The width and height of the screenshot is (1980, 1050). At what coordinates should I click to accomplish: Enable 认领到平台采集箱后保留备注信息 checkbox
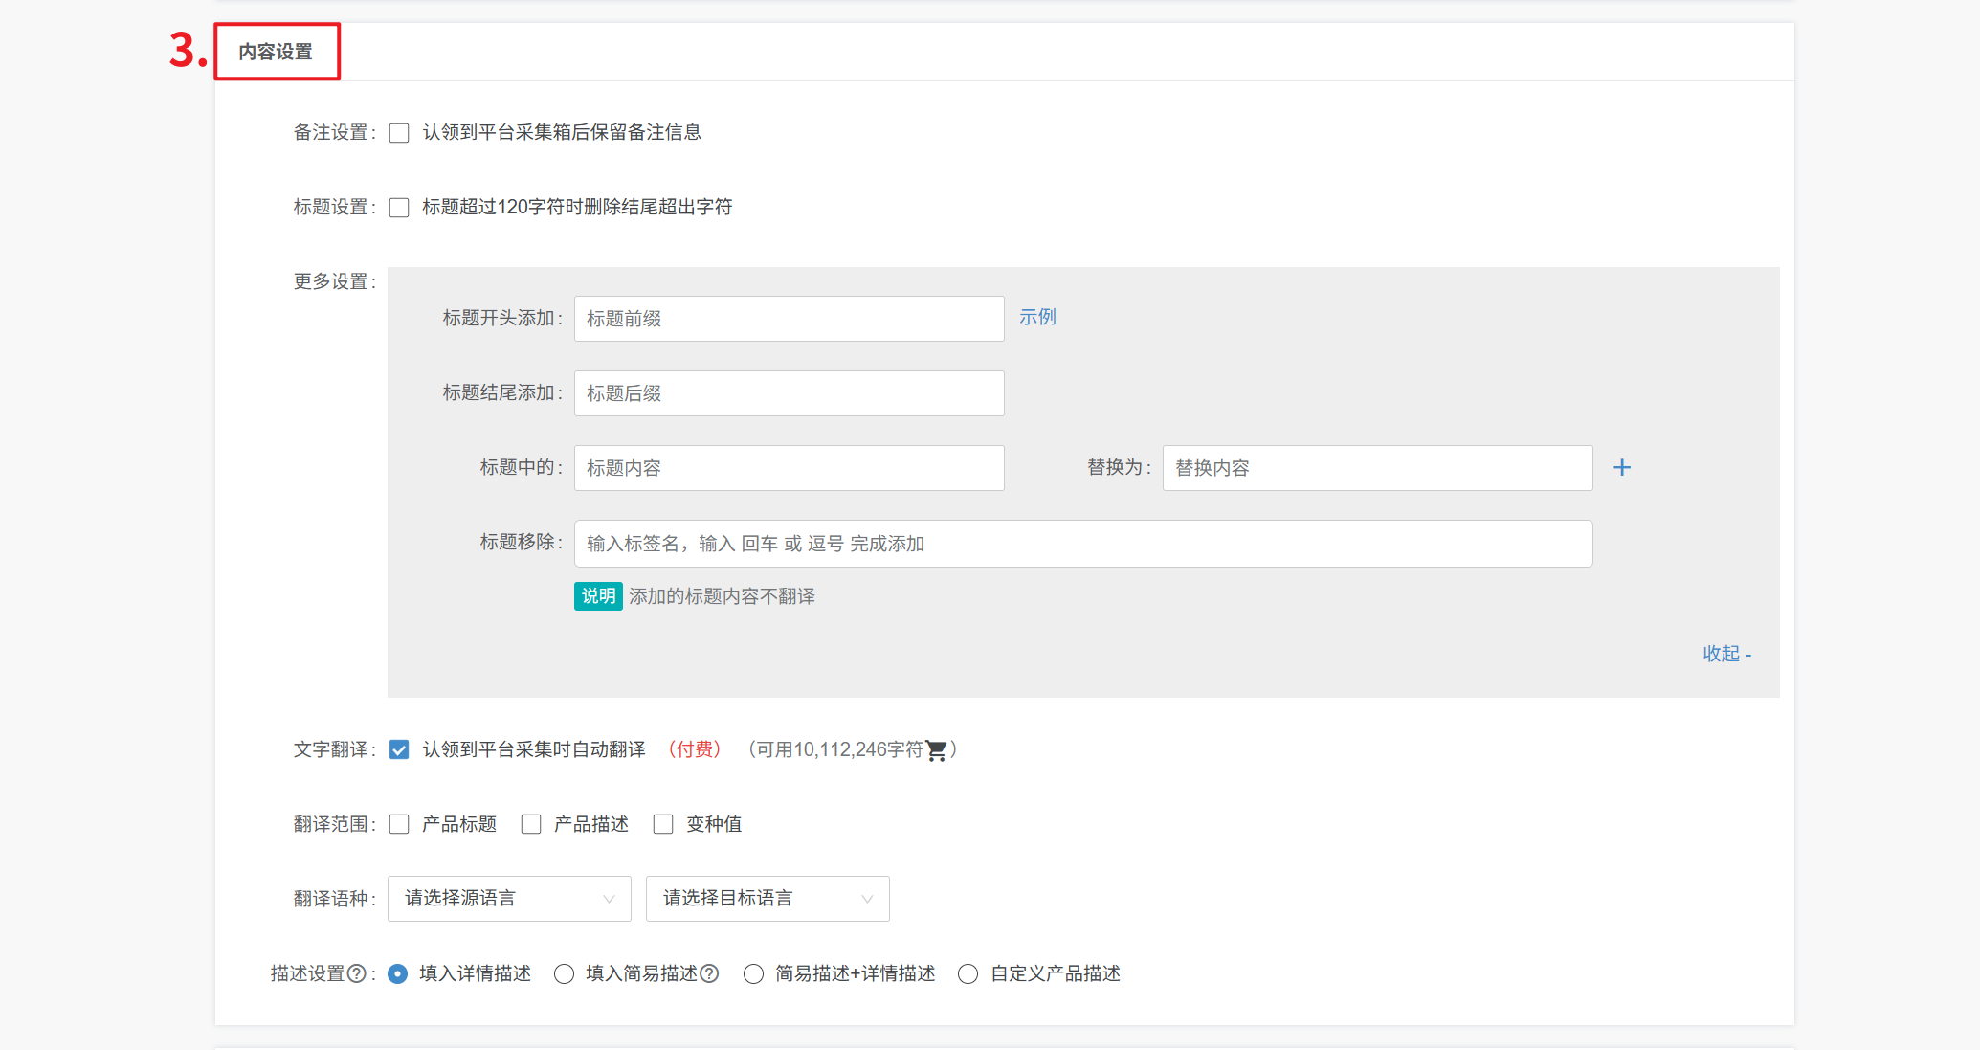[x=399, y=133]
